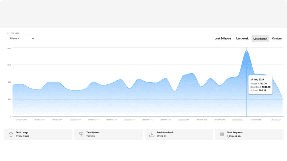287x161 pixels.
Task: Select the Last week time range
Action: pyautogui.click(x=242, y=38)
